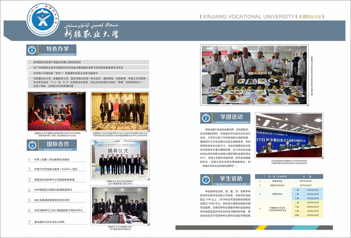Click the XINJIANG VOCATIONAL UNIVERSITY header text
Viewport: 351px width, 238px height.
point(248,17)
